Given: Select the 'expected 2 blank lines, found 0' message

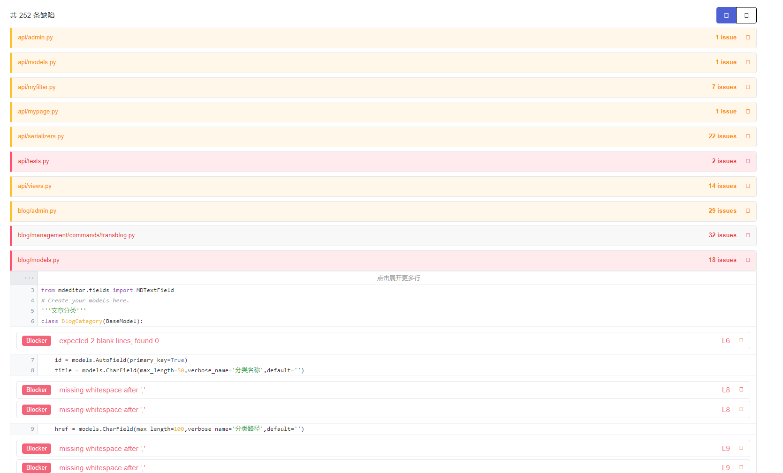Looking at the screenshot, I should click(x=109, y=341).
